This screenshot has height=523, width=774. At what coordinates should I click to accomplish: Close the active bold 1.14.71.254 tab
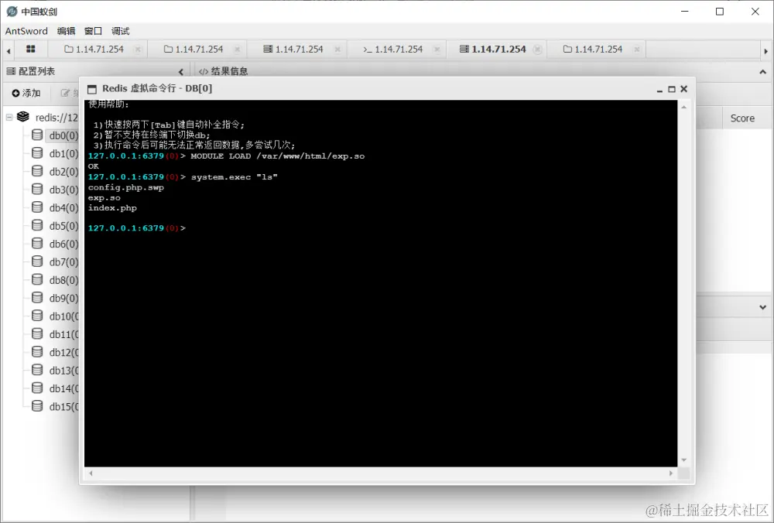(538, 50)
